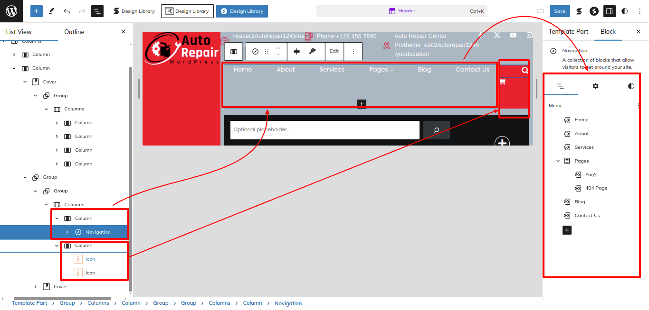Click the X social icon in the header

[x=497, y=35]
